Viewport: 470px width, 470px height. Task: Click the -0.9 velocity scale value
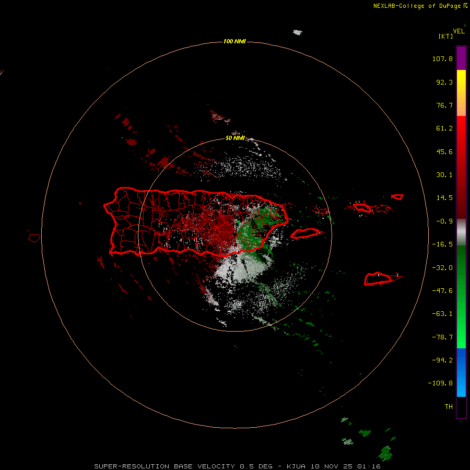tap(444, 221)
